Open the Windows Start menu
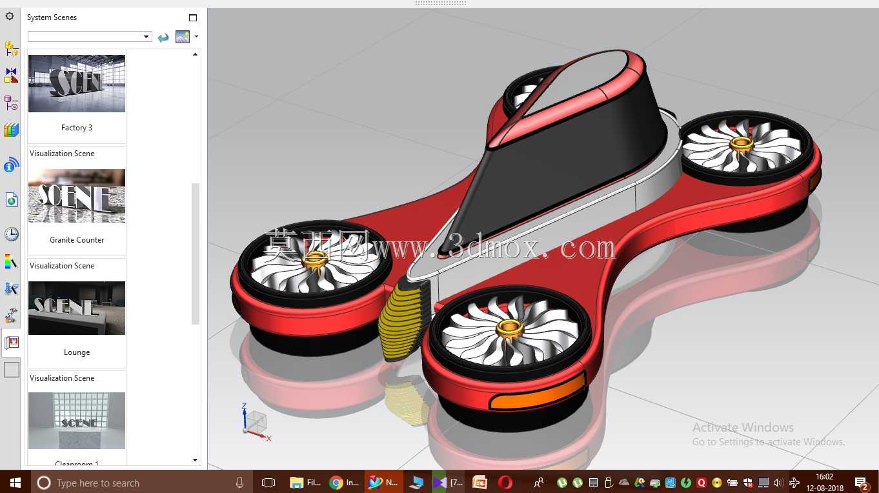The image size is (879, 493). click(x=15, y=482)
